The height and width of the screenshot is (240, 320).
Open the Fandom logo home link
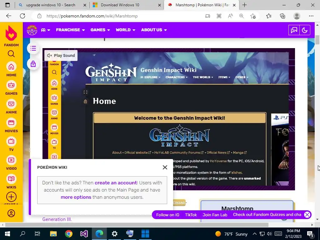click(11, 36)
